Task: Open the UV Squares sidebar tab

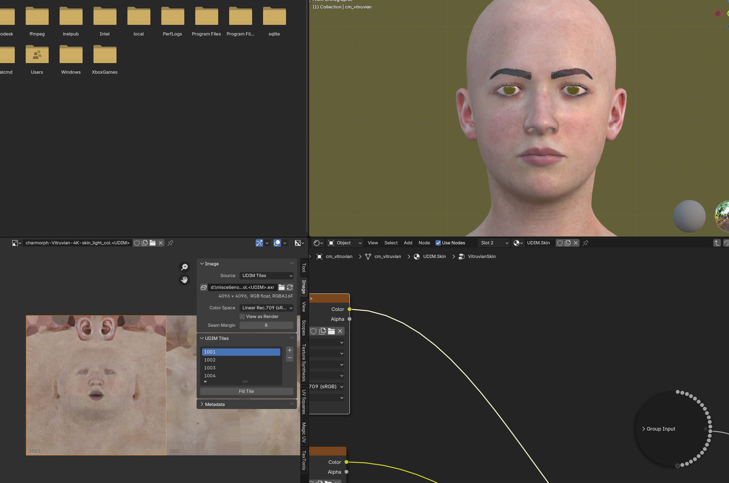Action: pos(304,401)
